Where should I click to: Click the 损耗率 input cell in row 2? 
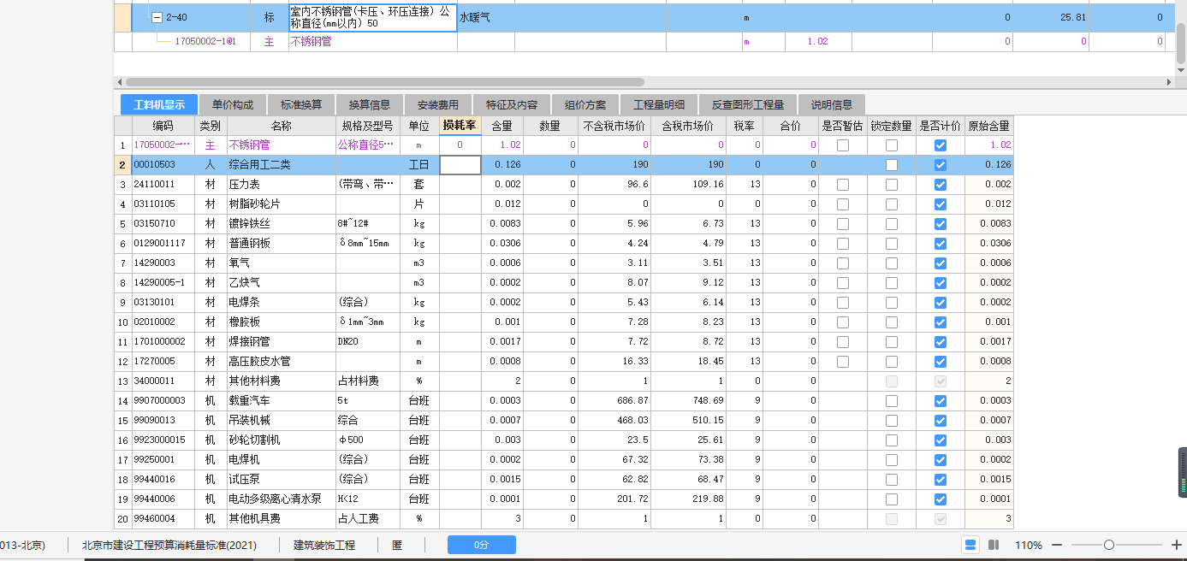[460, 164]
